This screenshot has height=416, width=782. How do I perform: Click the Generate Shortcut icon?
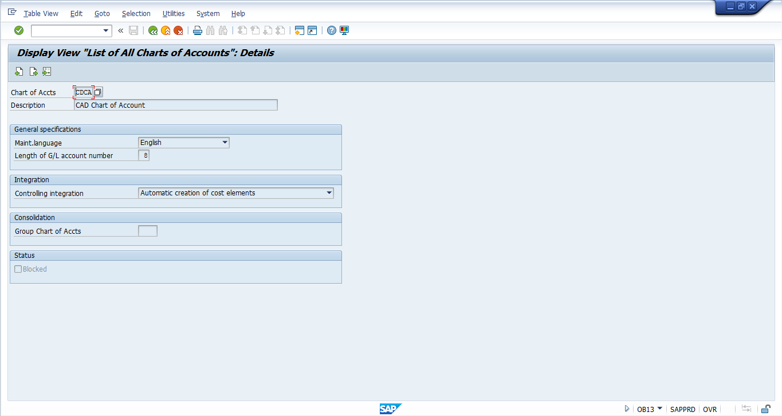[312, 30]
